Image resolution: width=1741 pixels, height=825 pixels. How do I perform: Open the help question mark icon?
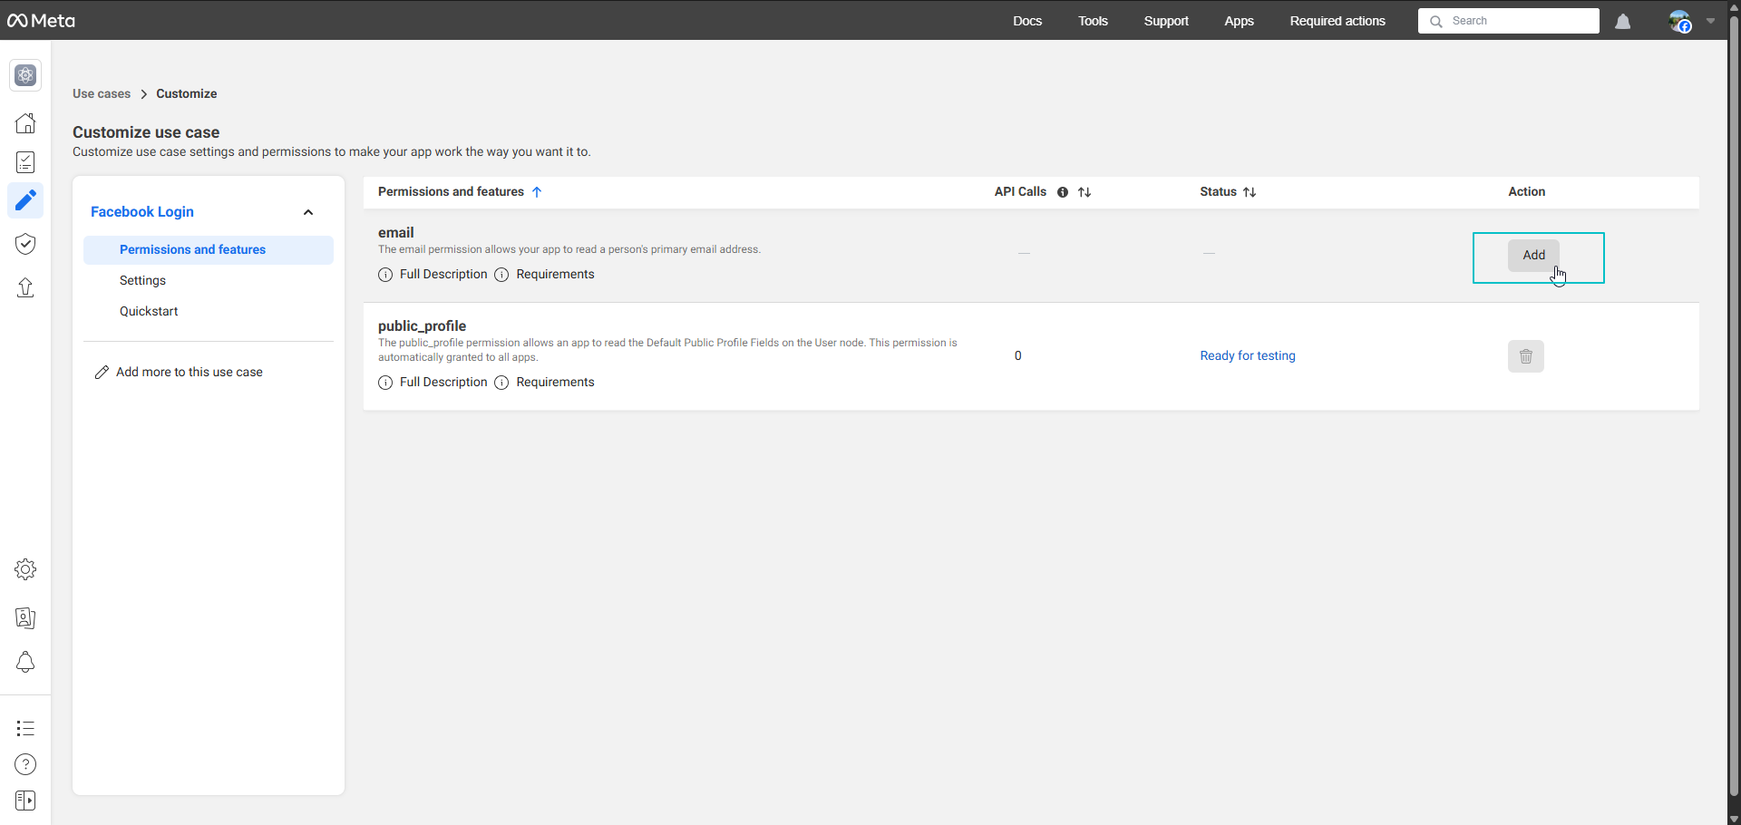click(25, 764)
